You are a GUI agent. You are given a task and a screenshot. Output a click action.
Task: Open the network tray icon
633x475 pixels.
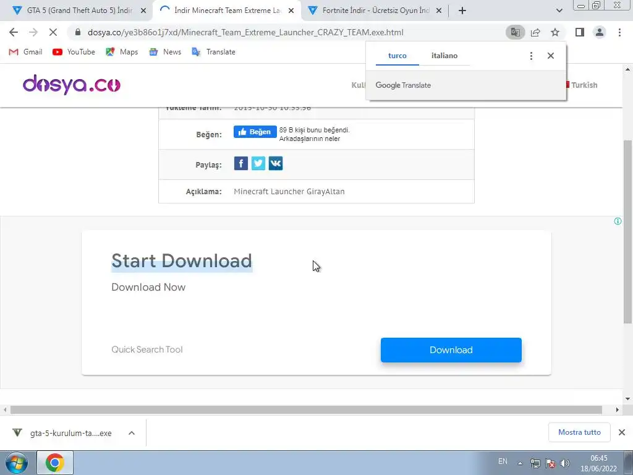[x=535, y=463]
